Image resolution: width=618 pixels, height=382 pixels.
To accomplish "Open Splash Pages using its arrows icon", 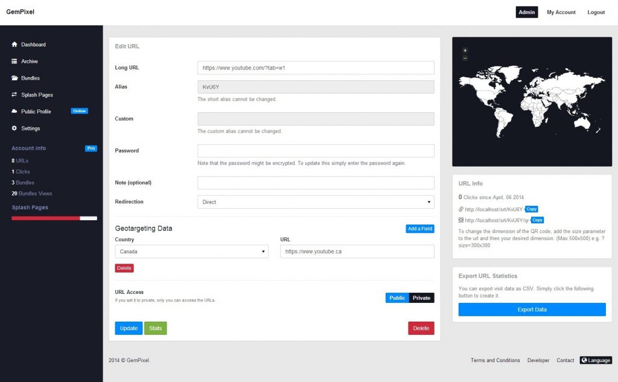I will (13, 95).
